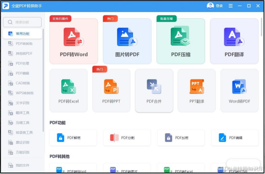Open 我的文件 in the sidebar

tap(22, 165)
